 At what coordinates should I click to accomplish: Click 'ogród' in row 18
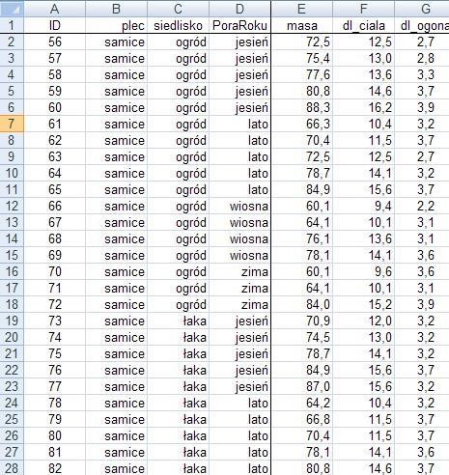pyautogui.click(x=178, y=304)
